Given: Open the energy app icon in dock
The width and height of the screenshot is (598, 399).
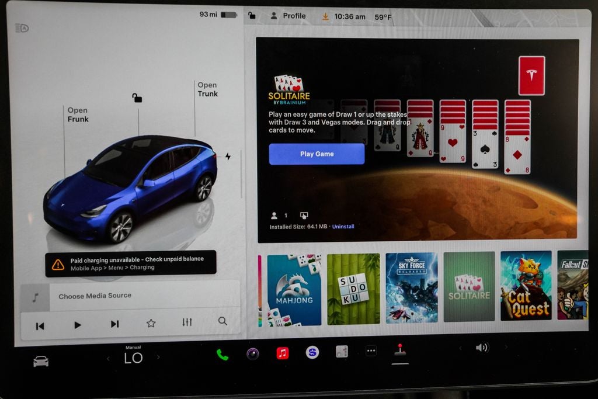Looking at the screenshot, I should click(342, 351).
